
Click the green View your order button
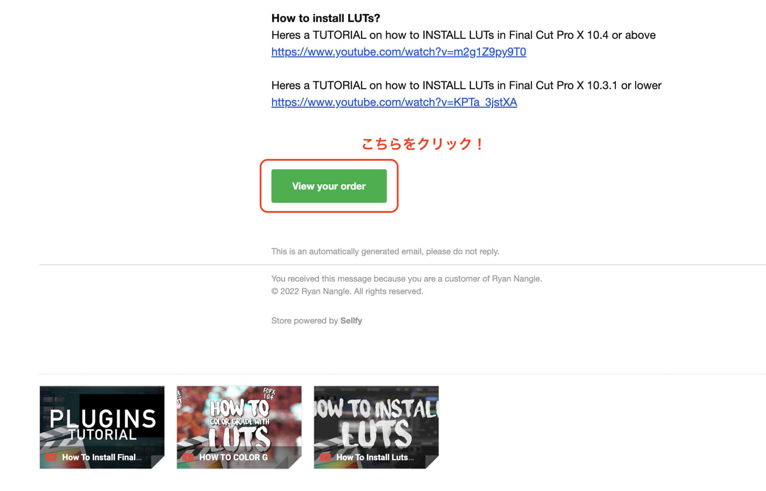tap(329, 186)
